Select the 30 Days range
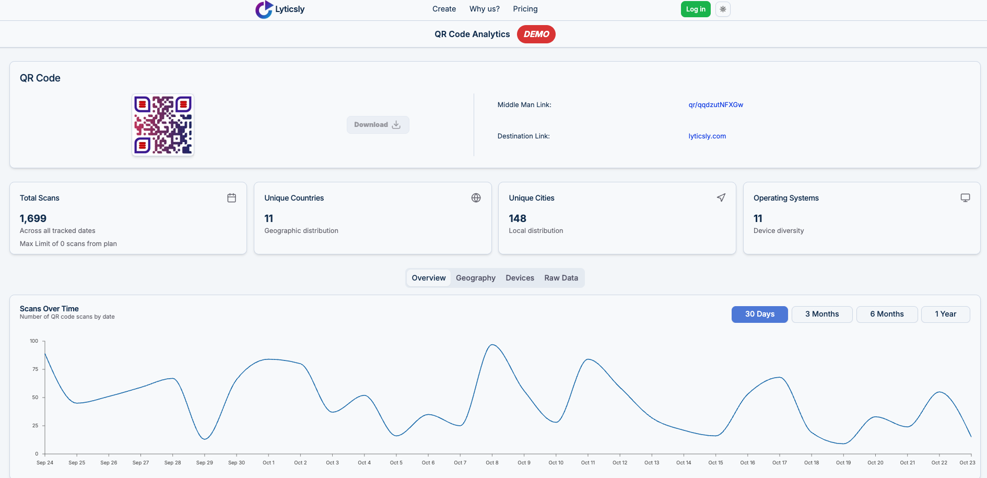The width and height of the screenshot is (987, 478). (760, 314)
